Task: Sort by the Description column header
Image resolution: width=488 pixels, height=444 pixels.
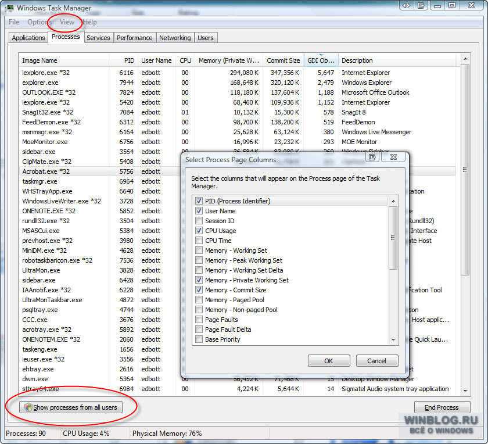Action: tap(399, 60)
